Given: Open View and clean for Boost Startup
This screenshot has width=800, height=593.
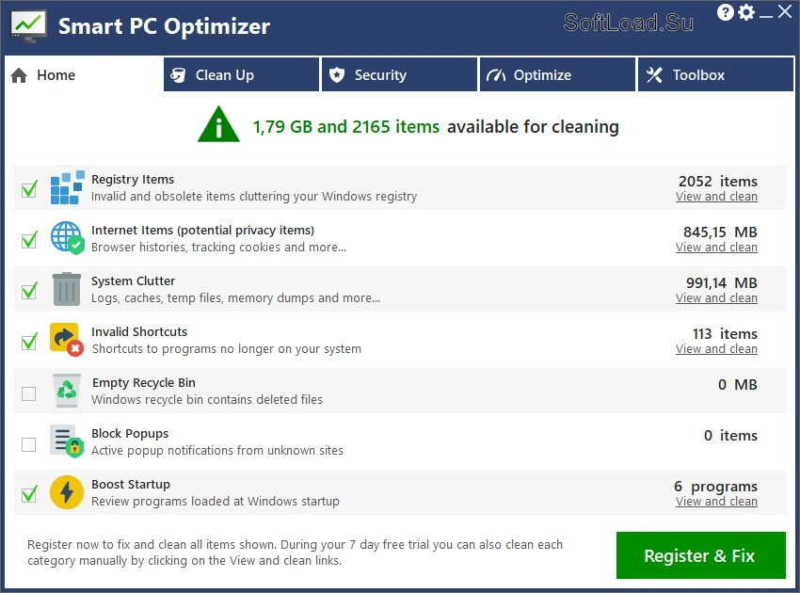Looking at the screenshot, I should 716,502.
